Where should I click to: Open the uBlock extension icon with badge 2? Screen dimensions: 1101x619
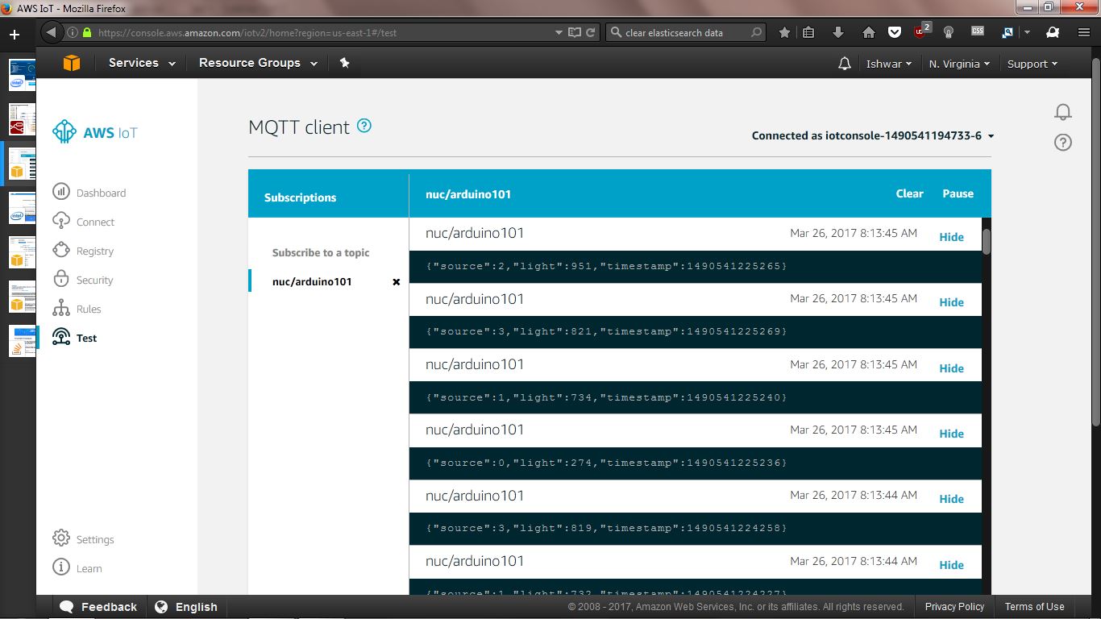click(x=921, y=31)
